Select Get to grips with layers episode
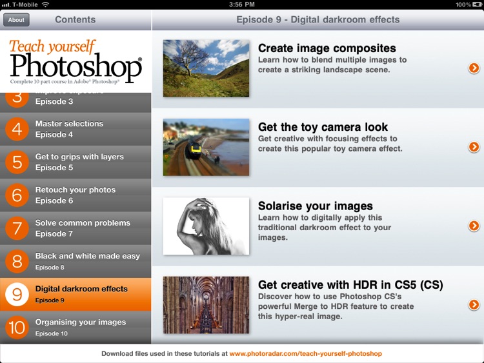 coord(76,162)
